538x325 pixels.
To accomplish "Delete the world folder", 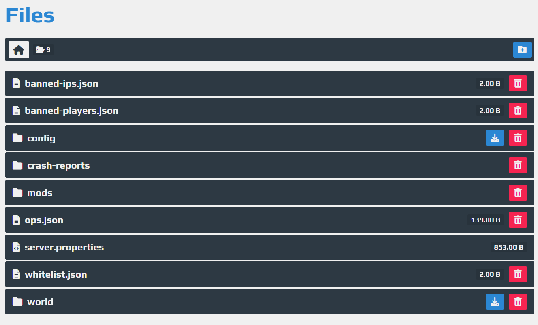I will pos(518,302).
